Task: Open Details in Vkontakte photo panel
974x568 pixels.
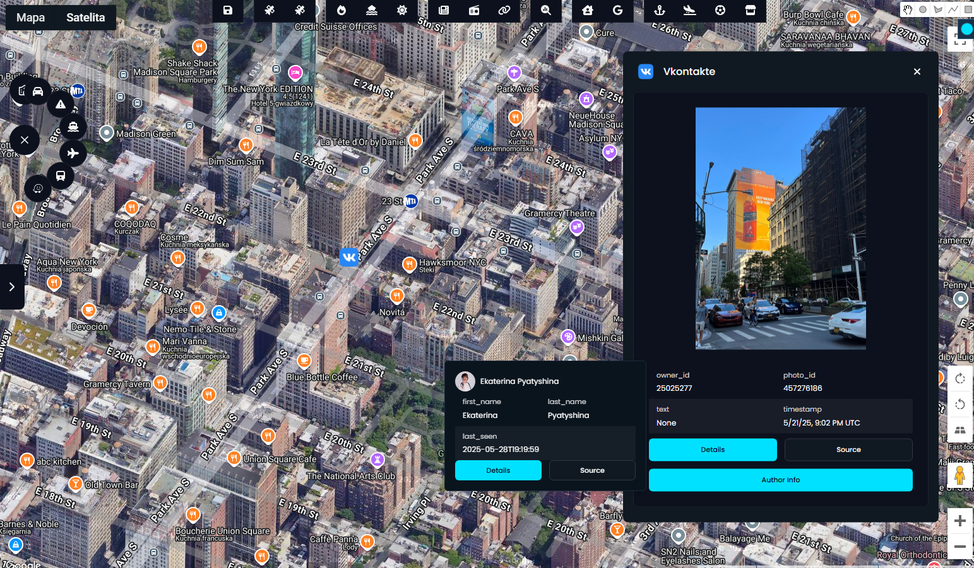Action: pos(713,449)
